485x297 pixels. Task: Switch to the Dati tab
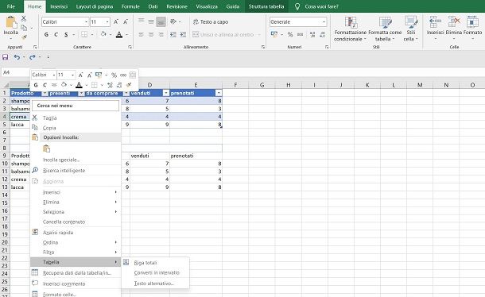[x=153, y=6]
